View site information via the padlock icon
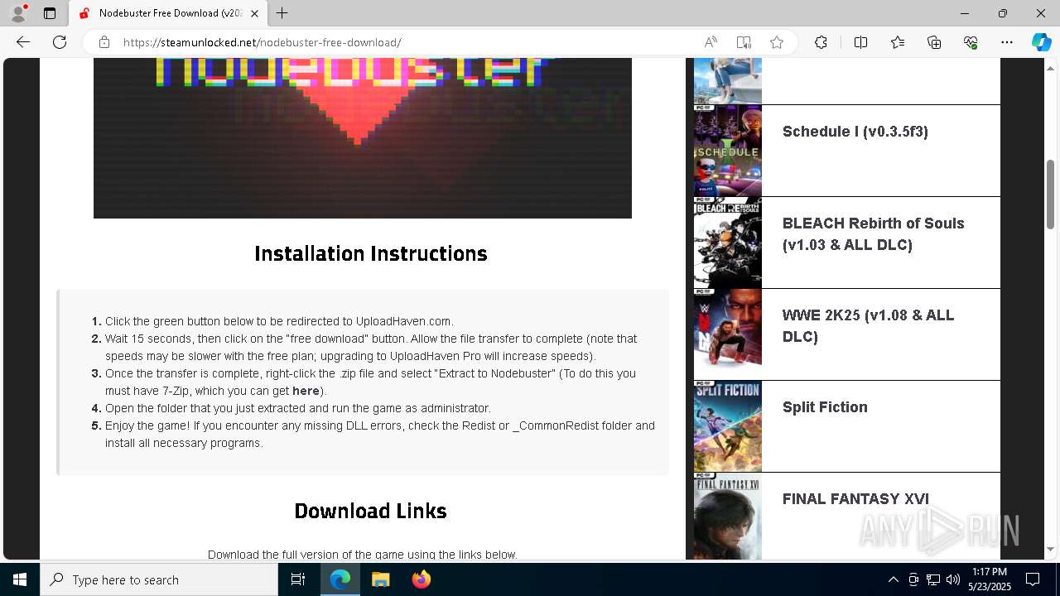This screenshot has height=596, width=1060. (x=104, y=42)
